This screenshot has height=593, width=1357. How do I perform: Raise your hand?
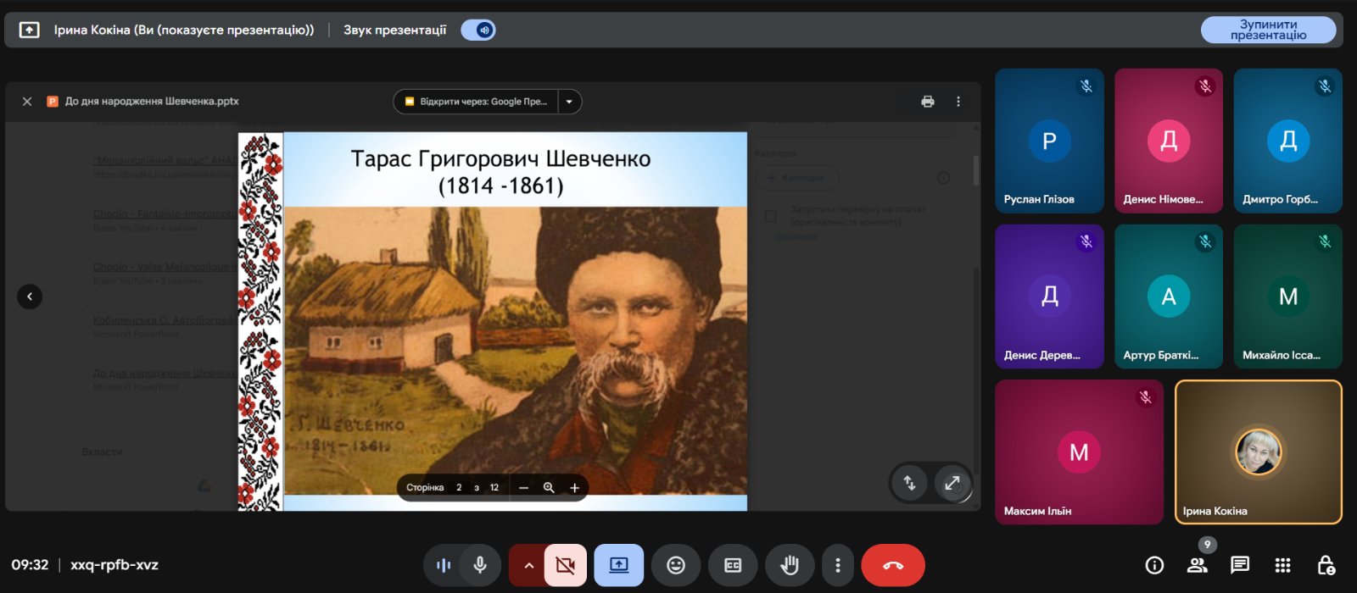(x=790, y=565)
